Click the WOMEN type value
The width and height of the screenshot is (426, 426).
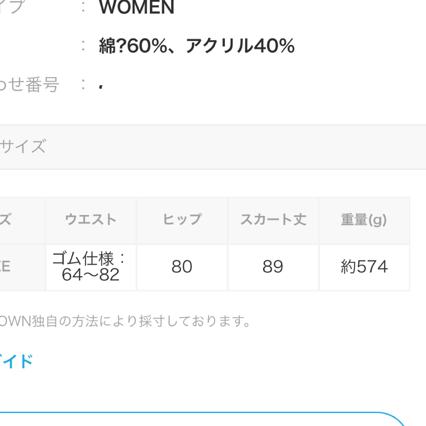[x=136, y=7]
